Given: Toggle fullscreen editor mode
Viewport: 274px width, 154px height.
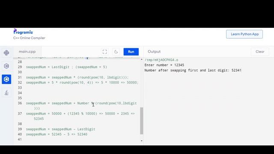Looking at the screenshot, I should [x=104, y=52].
